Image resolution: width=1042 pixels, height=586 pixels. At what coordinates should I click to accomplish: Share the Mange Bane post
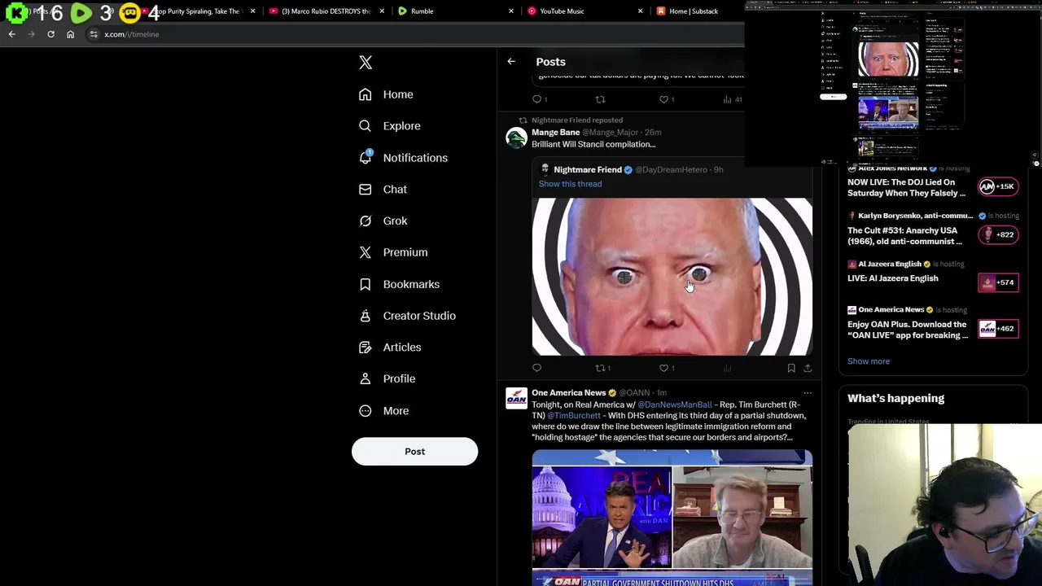pos(808,369)
